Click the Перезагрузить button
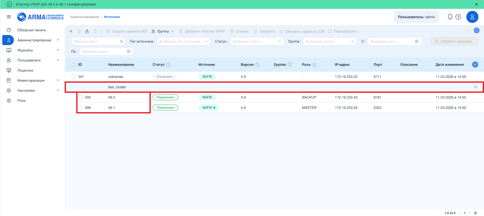Image resolution: width=484 pixels, height=216 pixels. [343, 31]
